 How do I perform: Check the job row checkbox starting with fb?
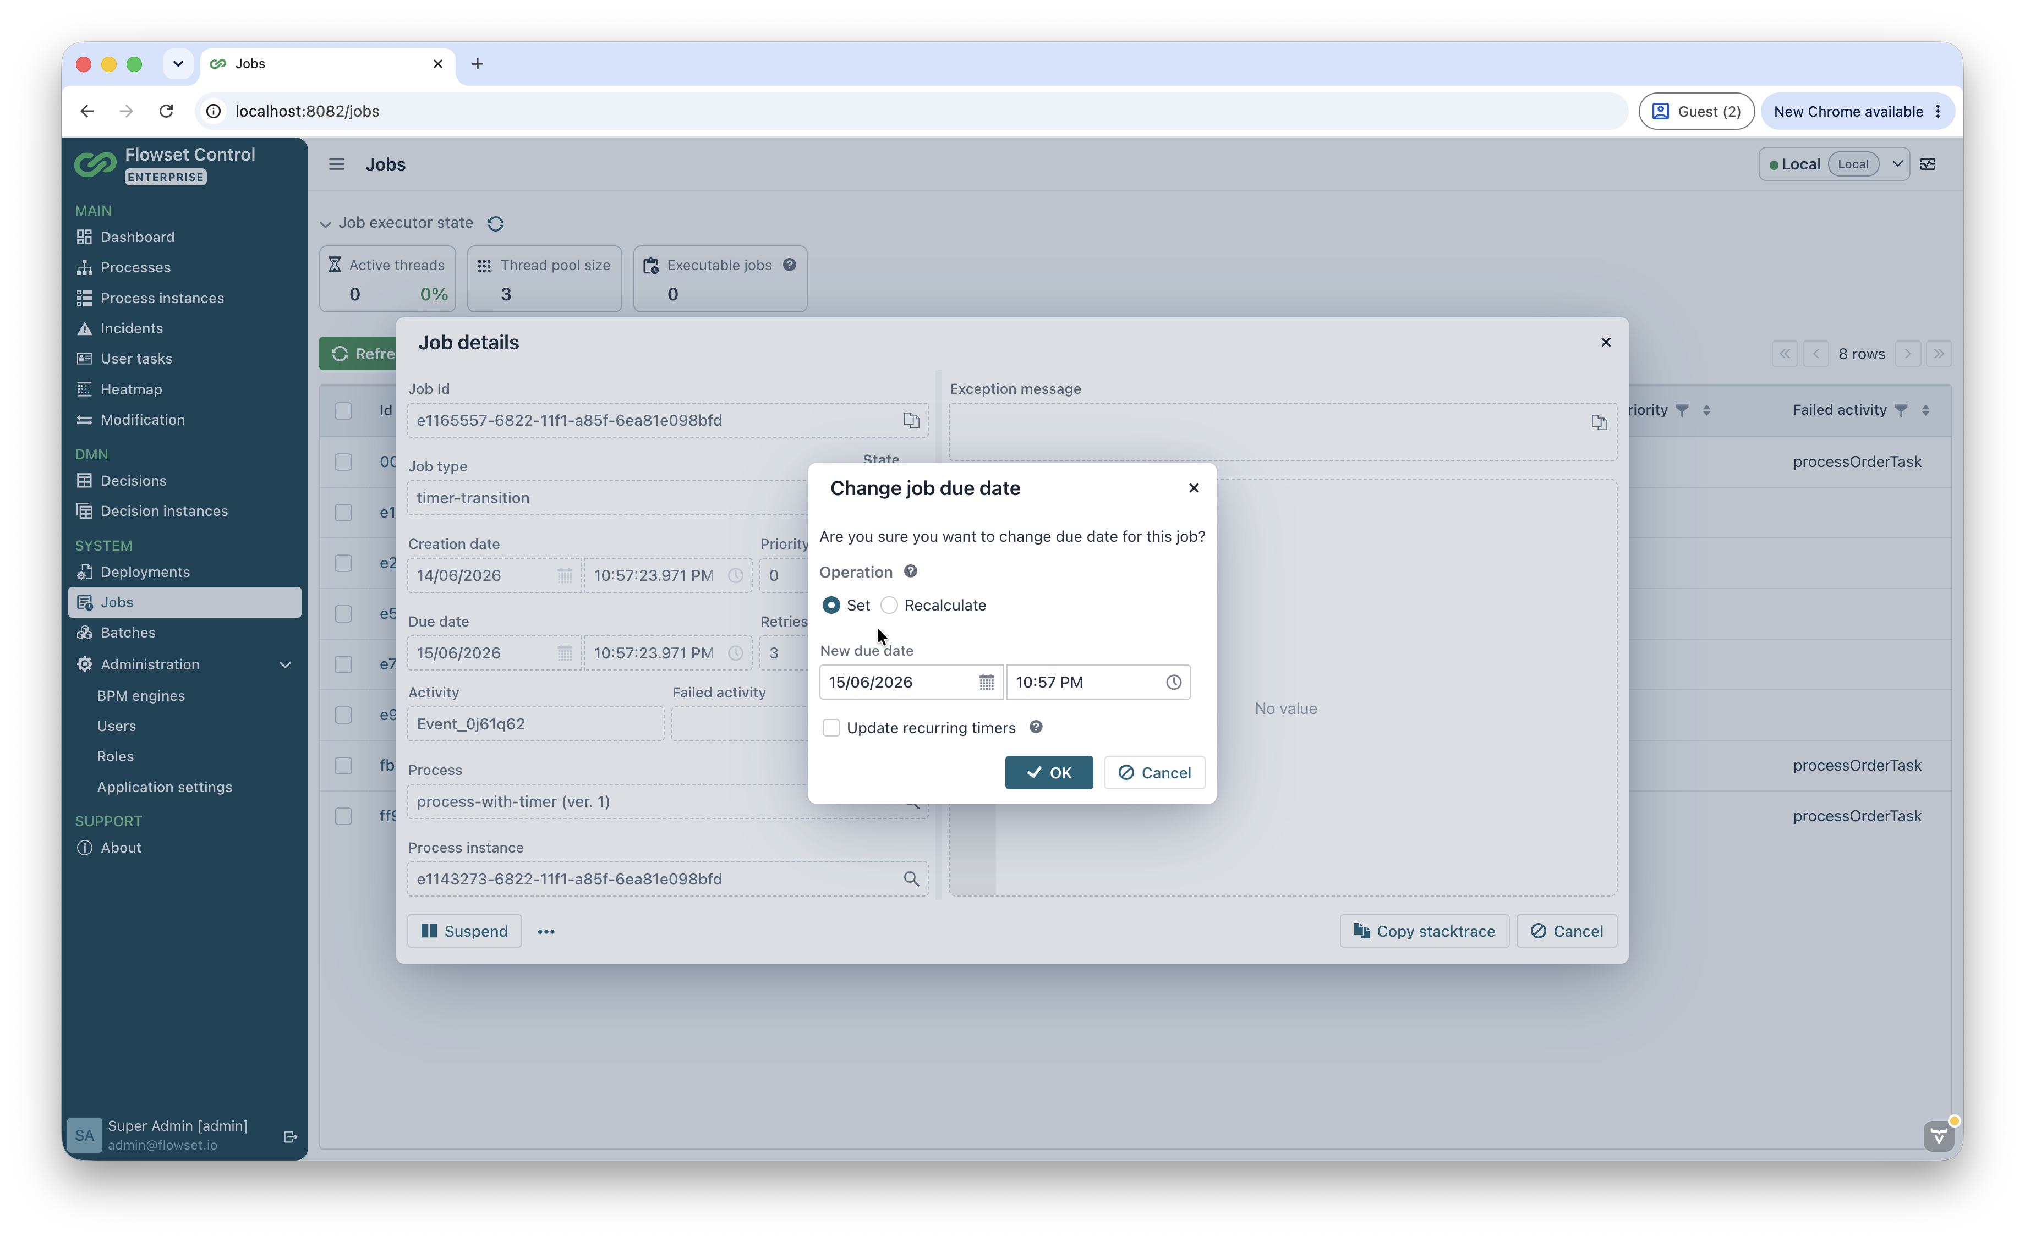coord(343,766)
